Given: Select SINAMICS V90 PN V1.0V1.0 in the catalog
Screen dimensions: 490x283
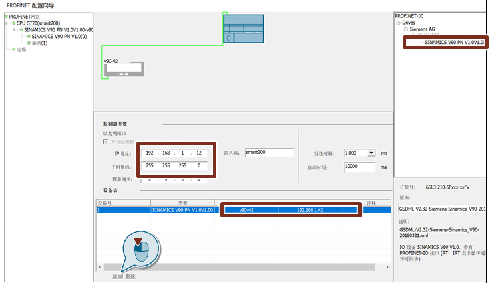Looking at the screenshot, I should (454, 42).
